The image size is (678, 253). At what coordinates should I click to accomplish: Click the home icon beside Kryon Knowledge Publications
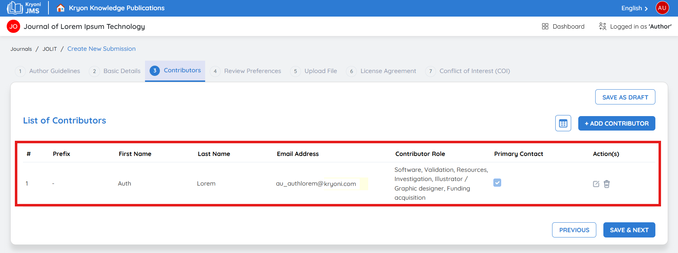click(60, 8)
